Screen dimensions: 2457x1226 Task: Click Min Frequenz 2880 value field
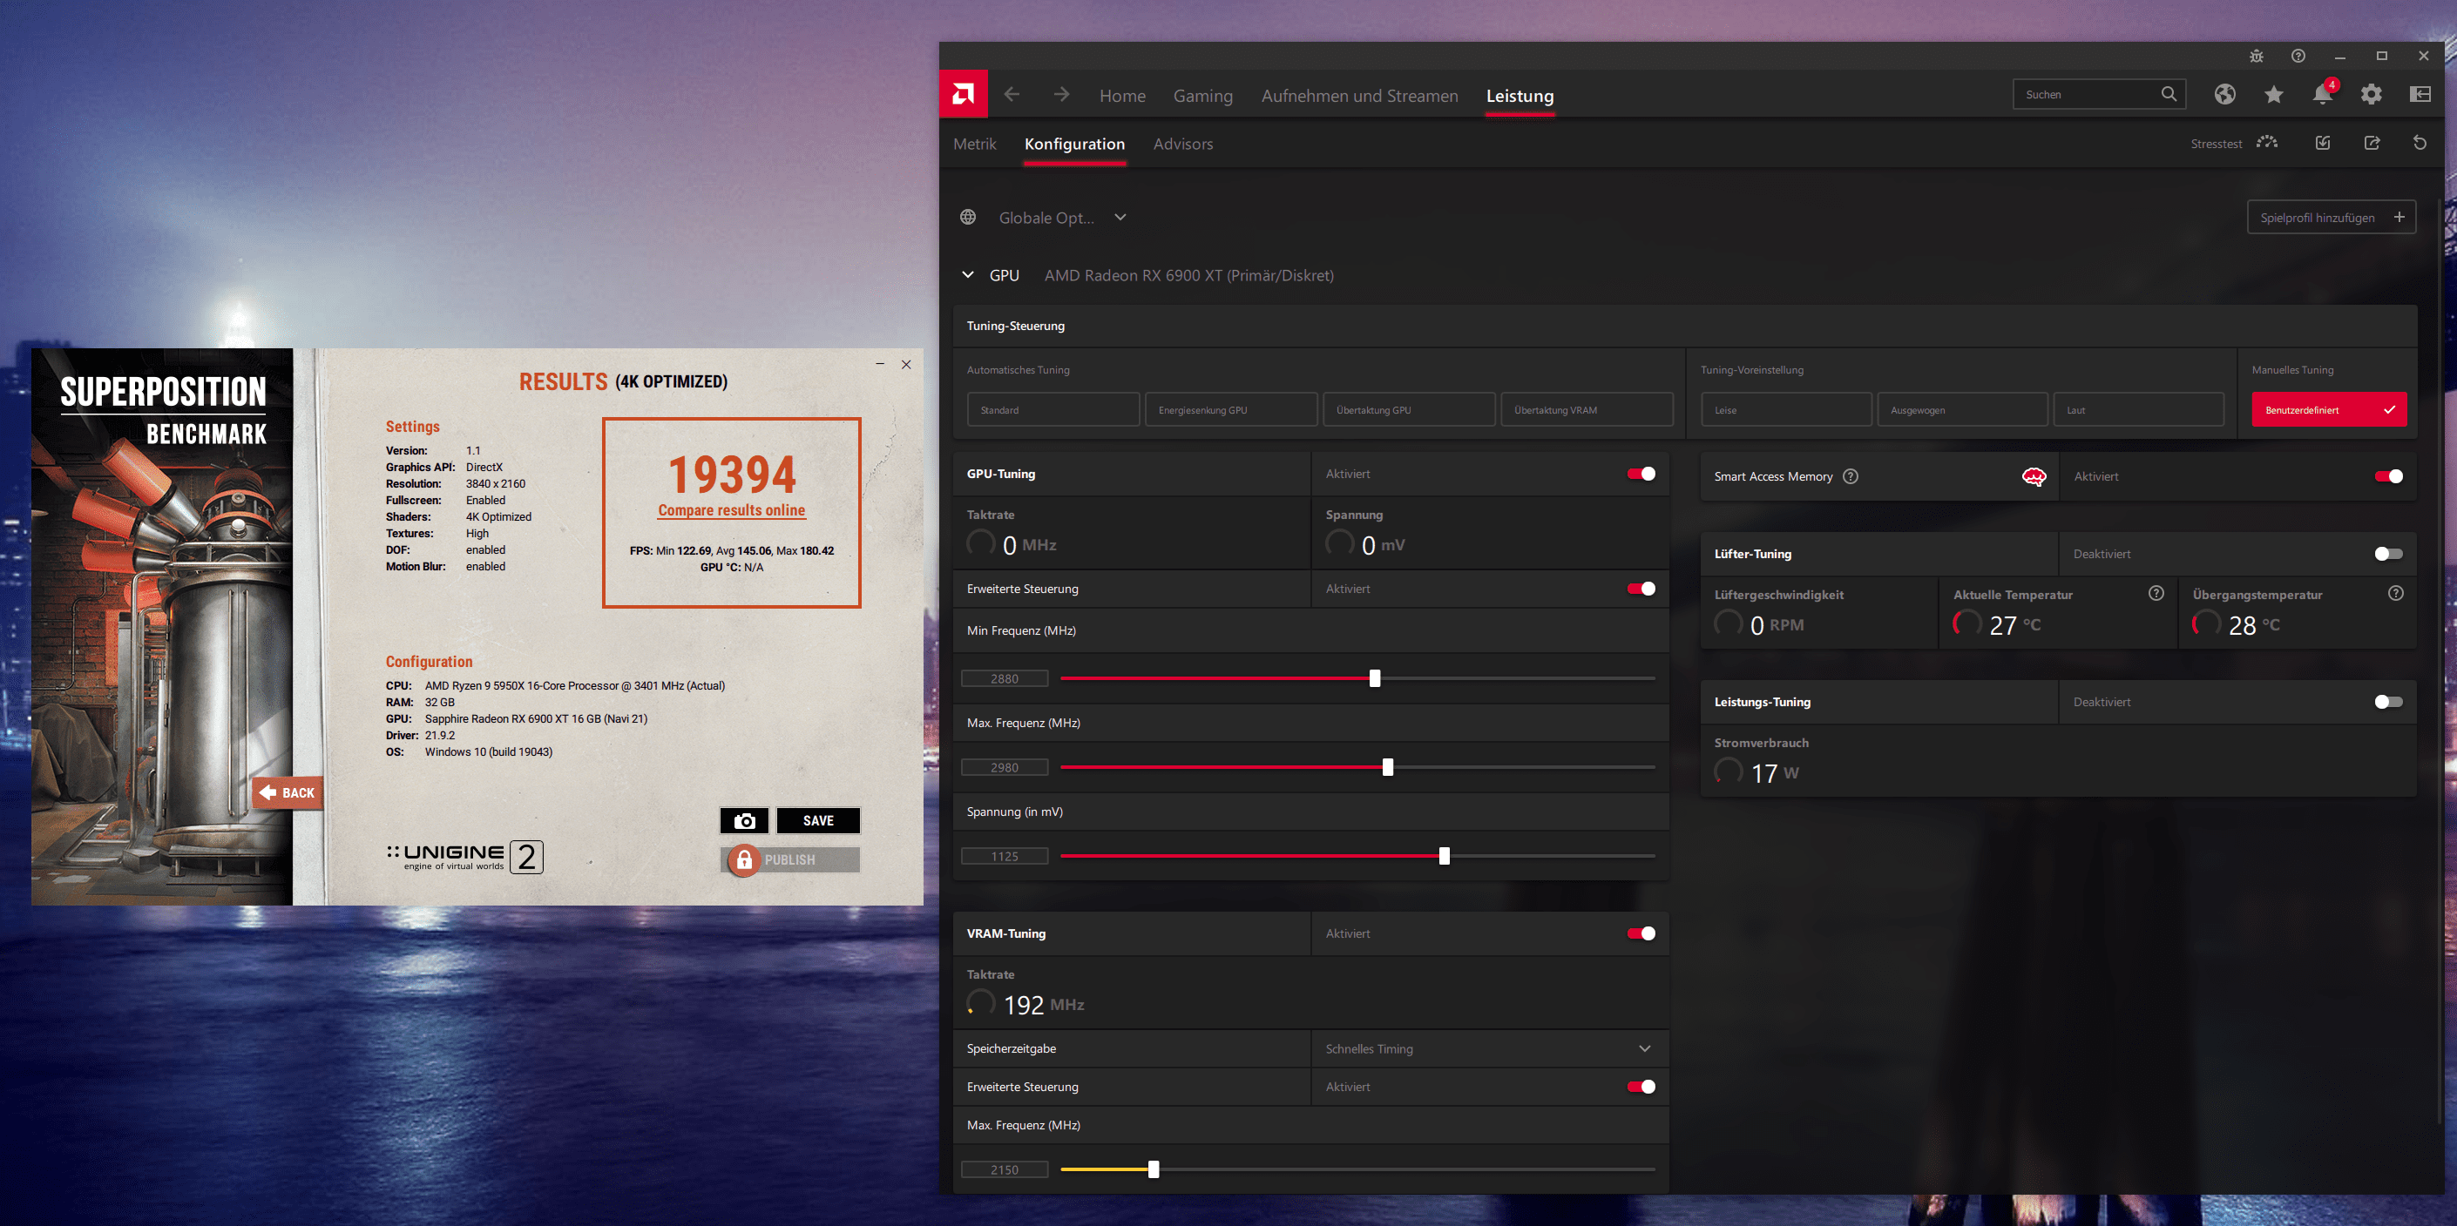pos(1004,679)
